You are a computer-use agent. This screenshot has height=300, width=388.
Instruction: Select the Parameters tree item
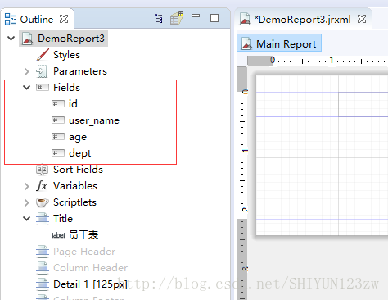point(80,71)
